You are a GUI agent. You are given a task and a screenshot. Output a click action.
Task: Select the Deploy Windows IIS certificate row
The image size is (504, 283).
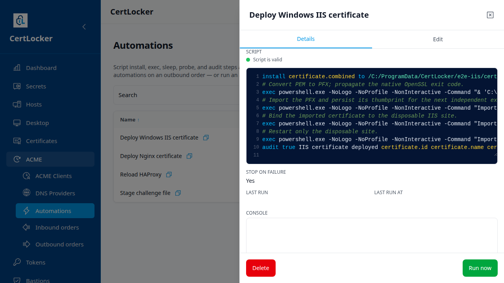[176, 138]
